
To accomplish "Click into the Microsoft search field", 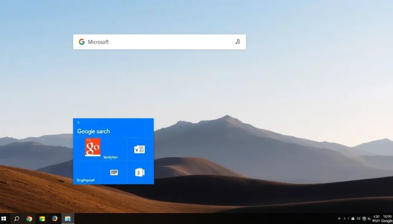I will pos(159,42).
